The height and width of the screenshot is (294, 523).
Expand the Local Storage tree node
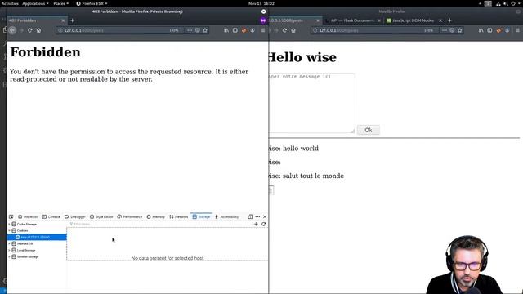[9, 251]
